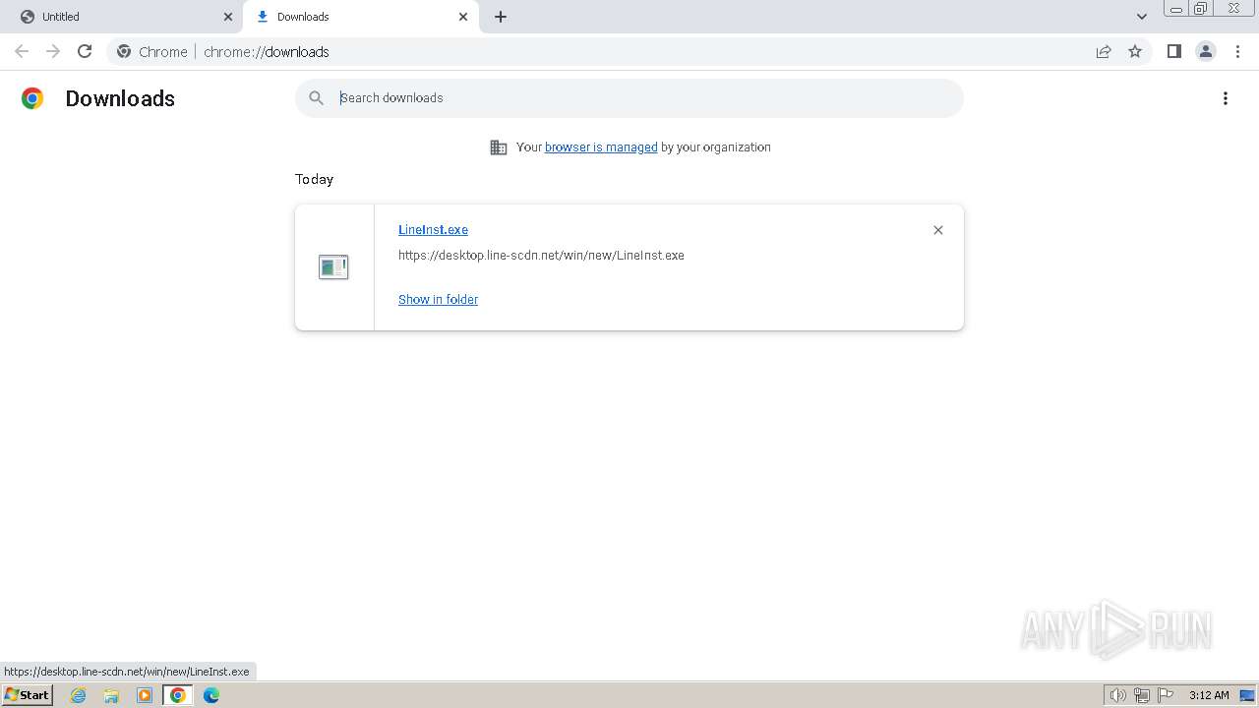Open the LineInst.exe download link
The width and height of the screenshot is (1259, 708).
[433, 230]
